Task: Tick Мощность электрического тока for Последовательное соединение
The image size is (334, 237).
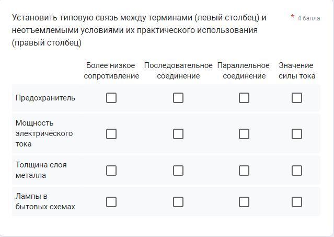Action: pyautogui.click(x=178, y=134)
